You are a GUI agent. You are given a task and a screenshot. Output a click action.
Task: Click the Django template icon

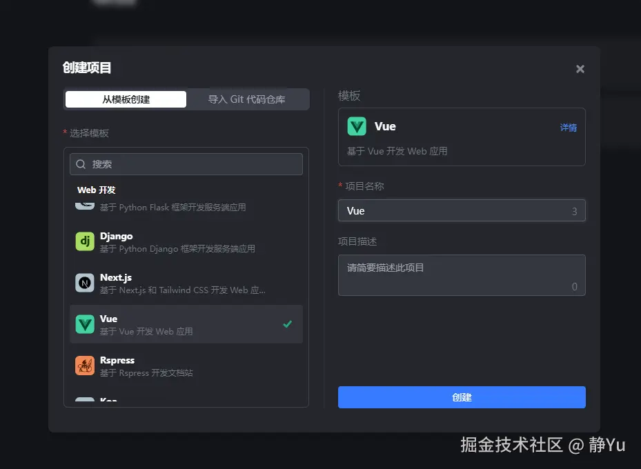[x=85, y=241]
